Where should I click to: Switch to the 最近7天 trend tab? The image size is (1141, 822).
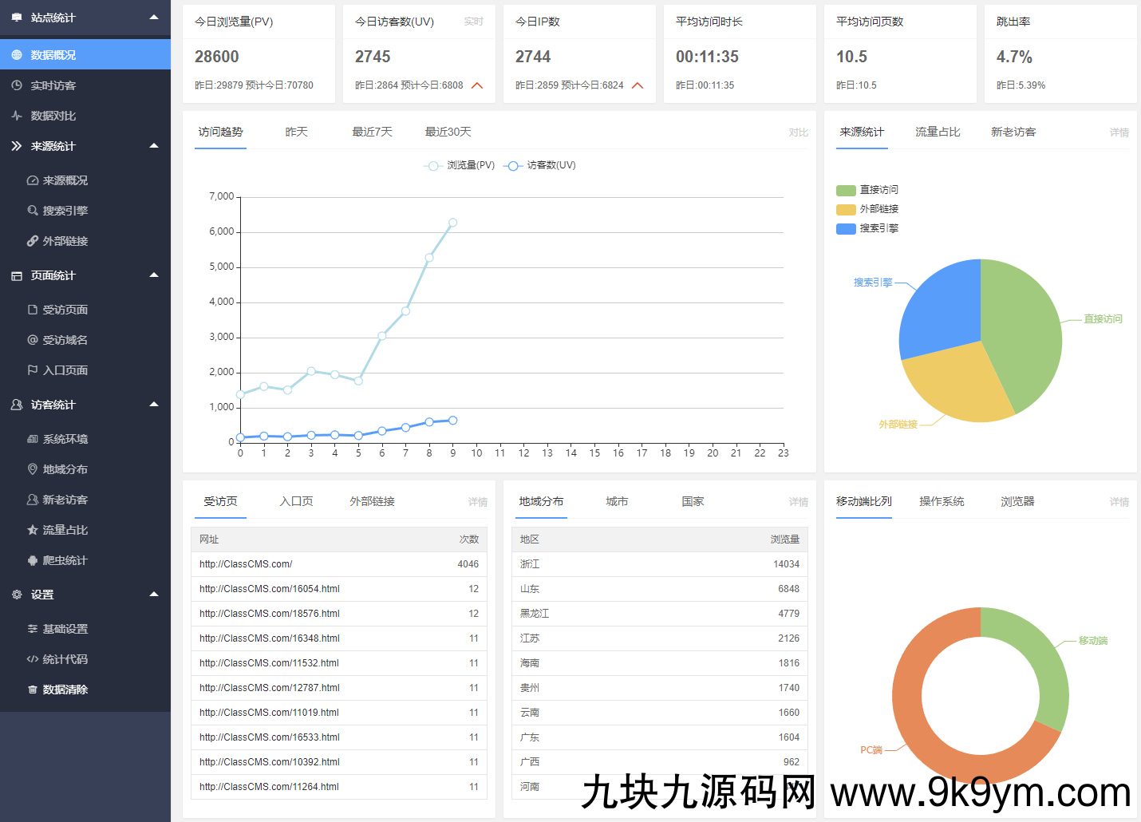pyautogui.click(x=373, y=132)
